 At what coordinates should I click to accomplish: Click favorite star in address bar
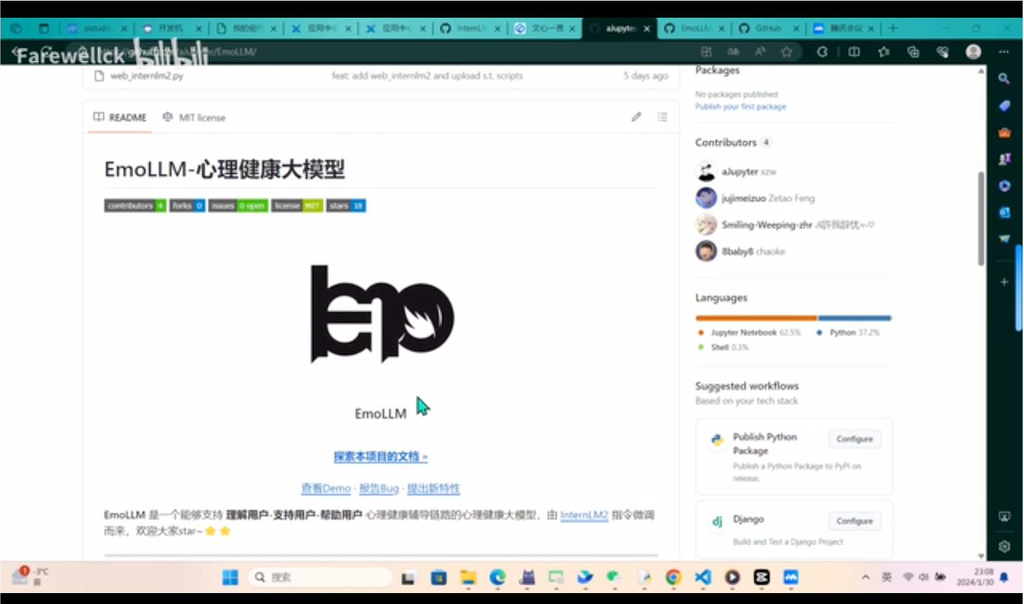point(786,52)
